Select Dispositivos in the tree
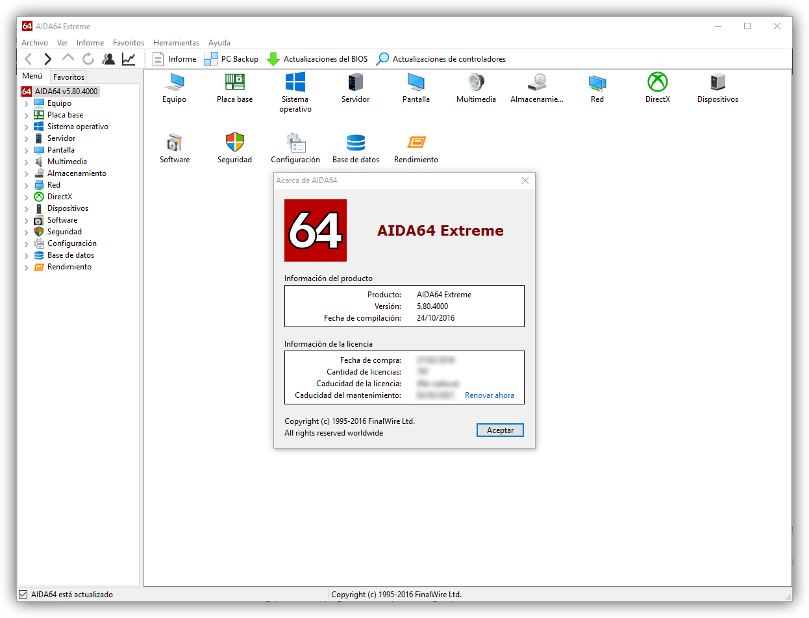809x618 pixels. click(x=68, y=208)
